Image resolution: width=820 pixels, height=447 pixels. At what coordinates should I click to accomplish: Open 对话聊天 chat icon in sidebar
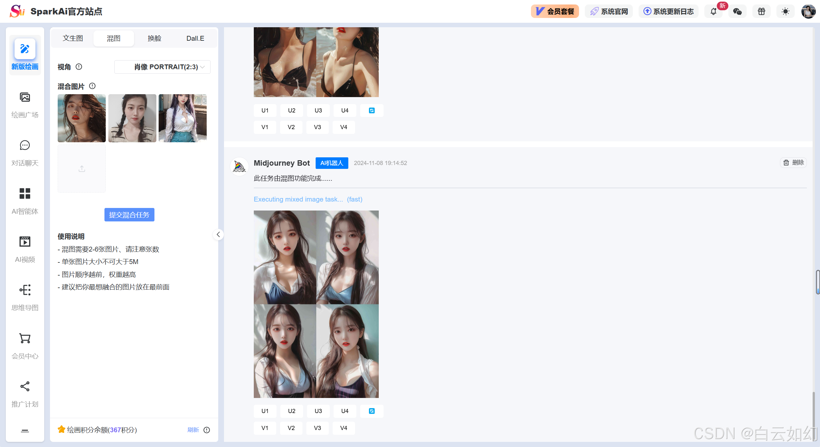click(25, 145)
